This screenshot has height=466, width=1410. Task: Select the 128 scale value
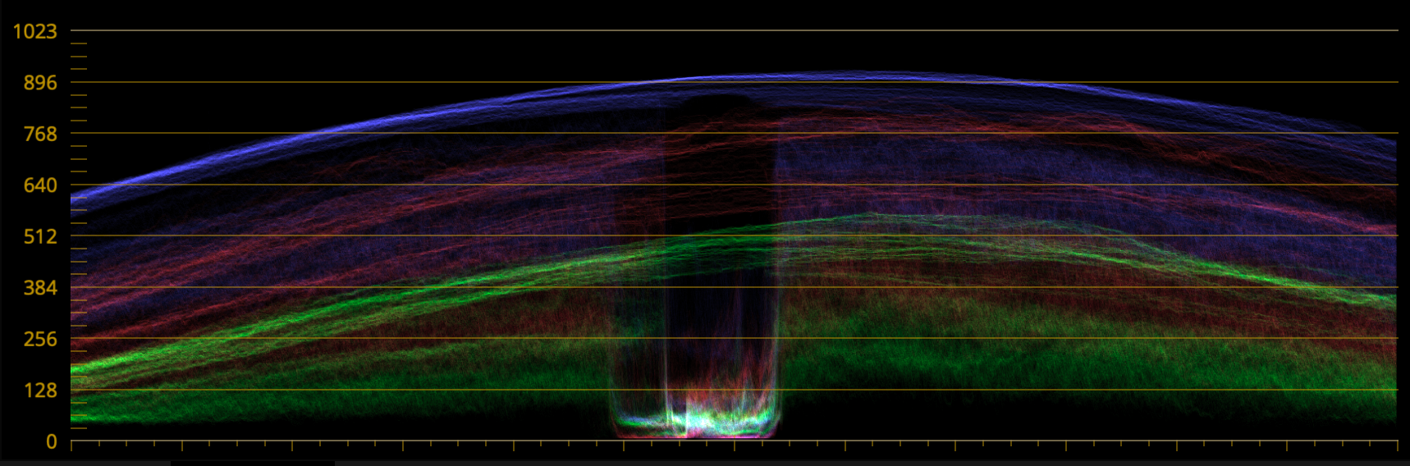[x=40, y=391]
